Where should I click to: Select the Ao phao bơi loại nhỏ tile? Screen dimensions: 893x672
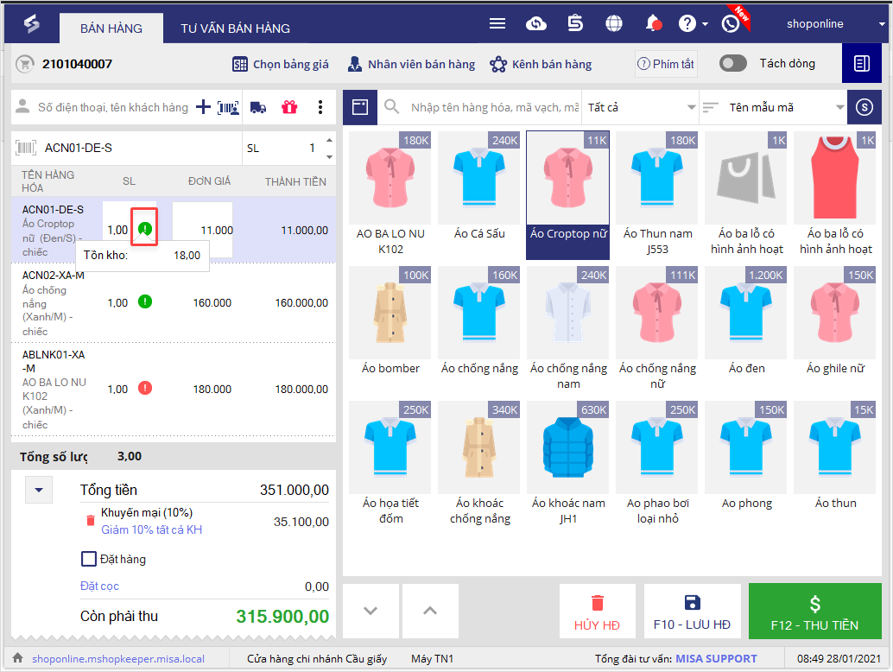click(x=656, y=464)
